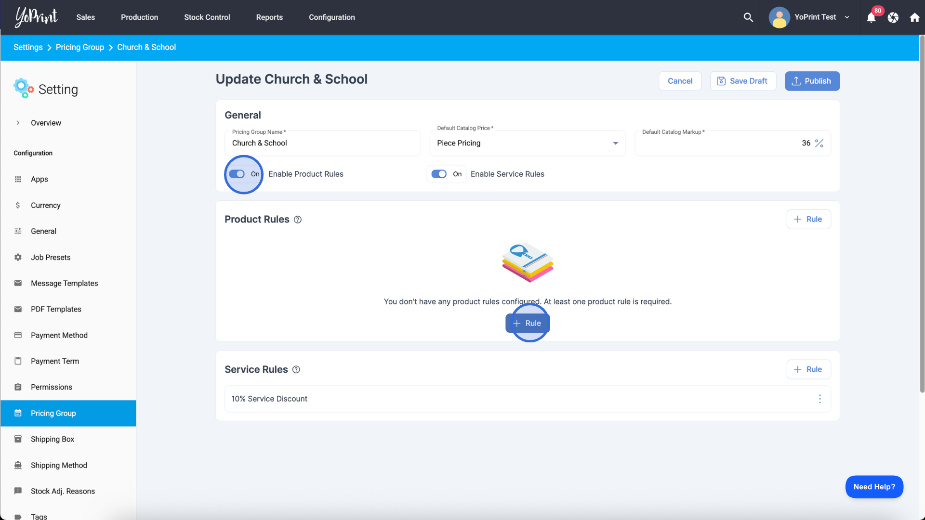The image size is (925, 520).
Task: Open the Production menu
Action: coord(139,17)
